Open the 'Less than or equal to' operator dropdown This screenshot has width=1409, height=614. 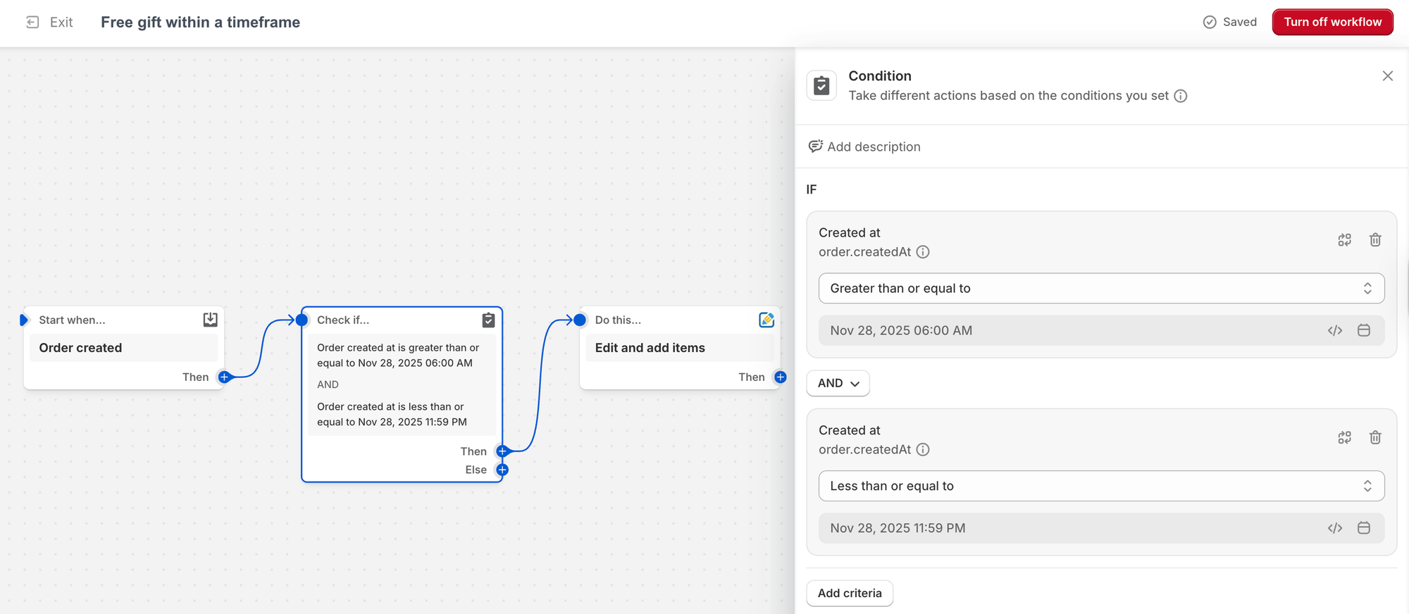[x=1100, y=486]
